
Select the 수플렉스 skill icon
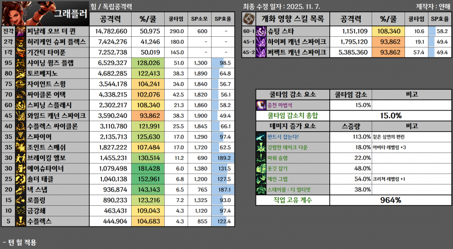21,221
